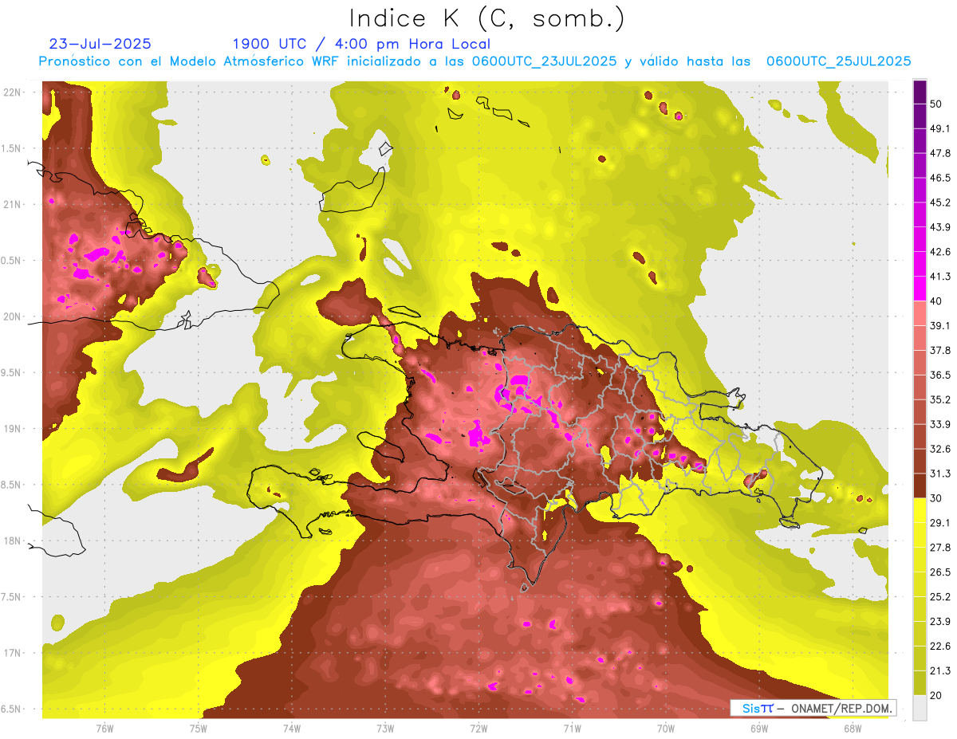The width and height of the screenshot is (957, 739).
Task: Click latitude label "17N"
Action: (13, 653)
